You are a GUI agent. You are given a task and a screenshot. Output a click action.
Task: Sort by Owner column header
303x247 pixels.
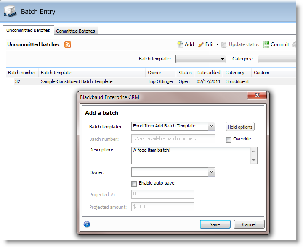pyautogui.click(x=161, y=73)
